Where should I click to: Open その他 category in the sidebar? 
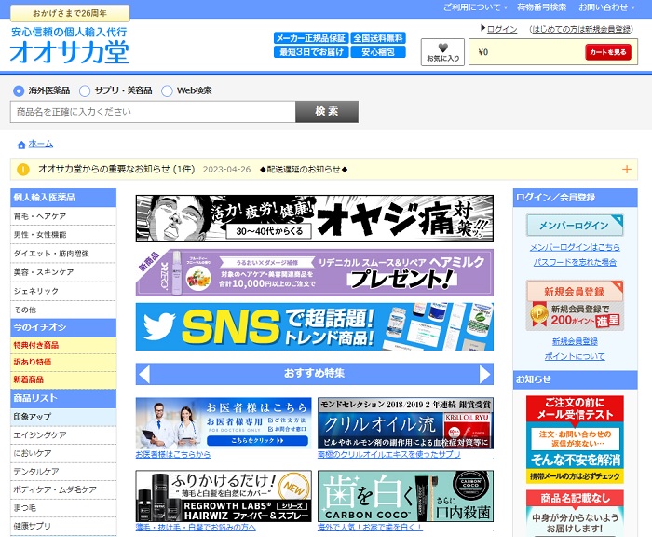[63, 310]
